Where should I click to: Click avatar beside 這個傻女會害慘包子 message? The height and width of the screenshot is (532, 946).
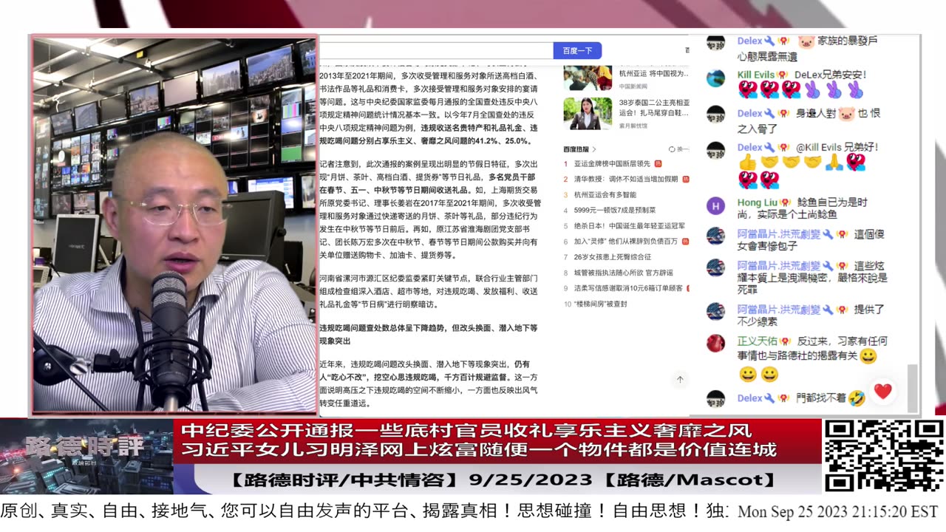tap(715, 236)
